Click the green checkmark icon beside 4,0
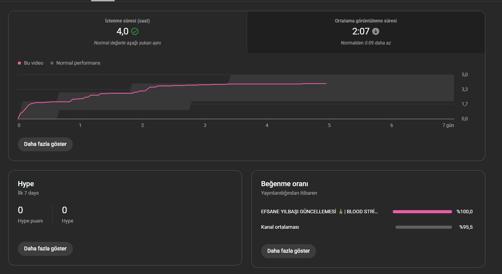Screen dimensions: 502x274 [x=135, y=31]
